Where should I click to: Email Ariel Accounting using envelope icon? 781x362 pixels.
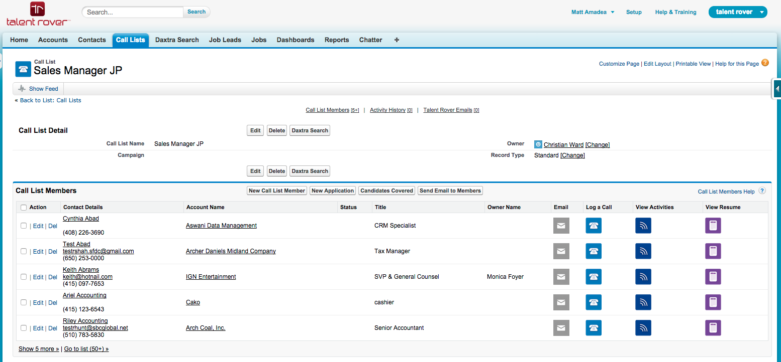pos(561,302)
